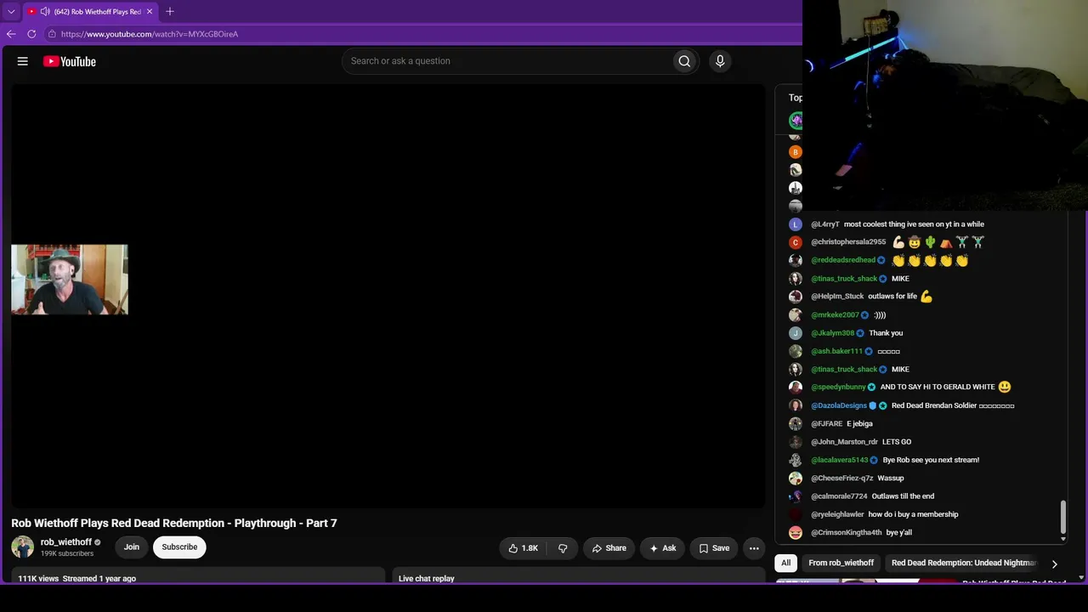Open @CheeseFriez-q7z's chat avatar
Screen dimensions: 1088x612
coord(796,478)
